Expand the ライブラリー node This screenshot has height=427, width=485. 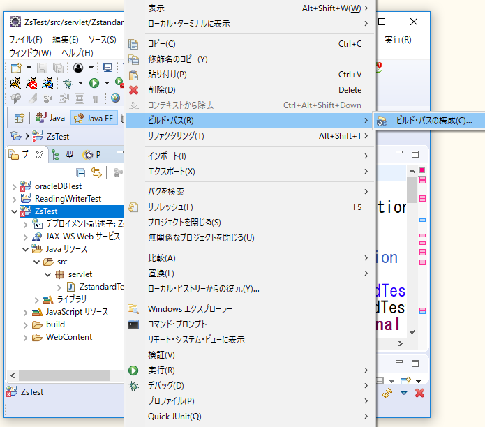click(36, 300)
